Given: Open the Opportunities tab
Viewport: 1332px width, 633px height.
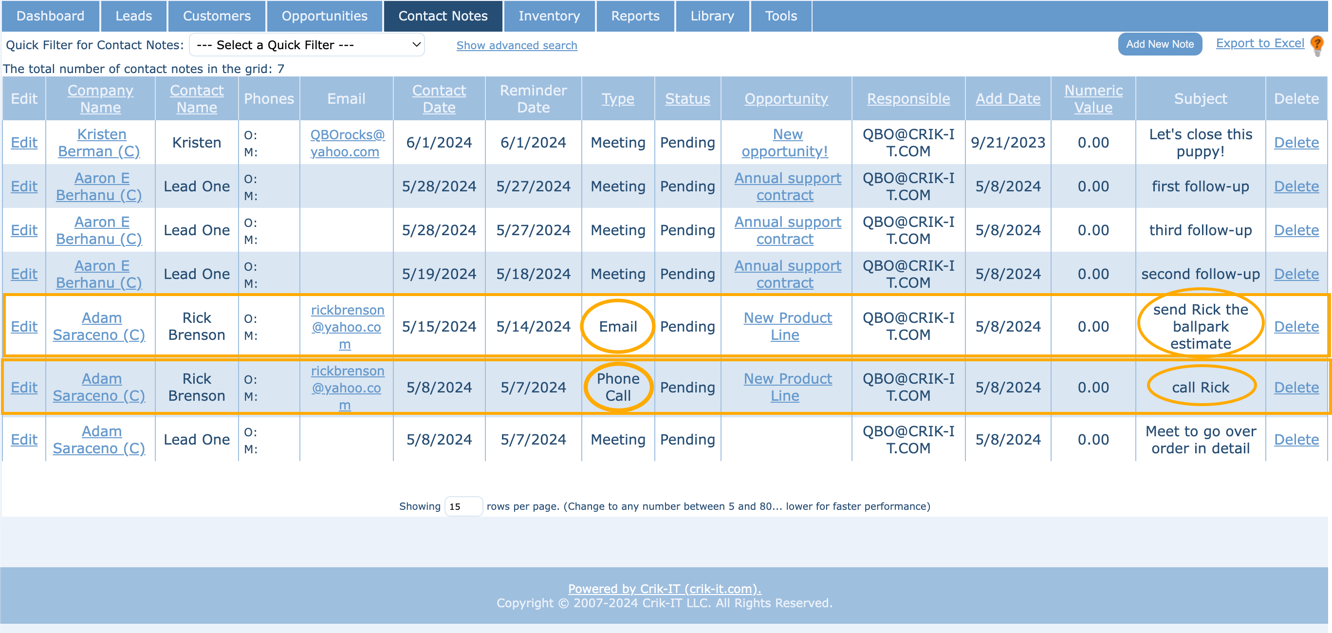Looking at the screenshot, I should coord(324,16).
